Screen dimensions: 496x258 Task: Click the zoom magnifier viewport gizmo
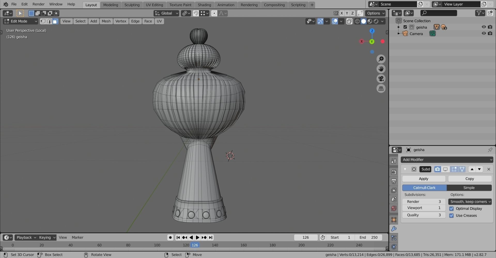381,59
